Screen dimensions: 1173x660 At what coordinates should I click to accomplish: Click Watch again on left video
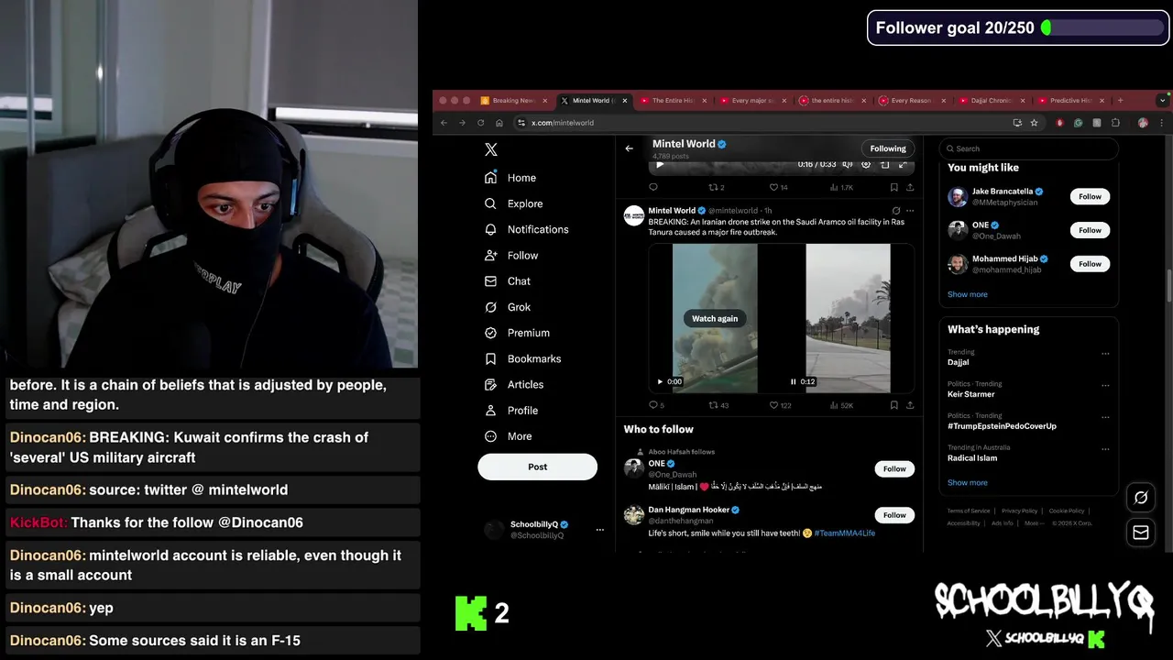click(715, 318)
